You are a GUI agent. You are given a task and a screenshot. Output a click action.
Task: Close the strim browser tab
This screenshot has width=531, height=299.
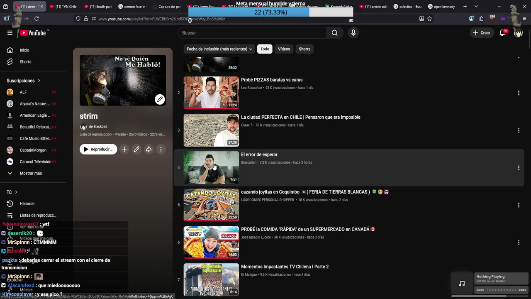point(41,7)
